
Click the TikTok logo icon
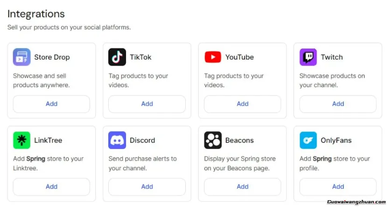pos(117,57)
